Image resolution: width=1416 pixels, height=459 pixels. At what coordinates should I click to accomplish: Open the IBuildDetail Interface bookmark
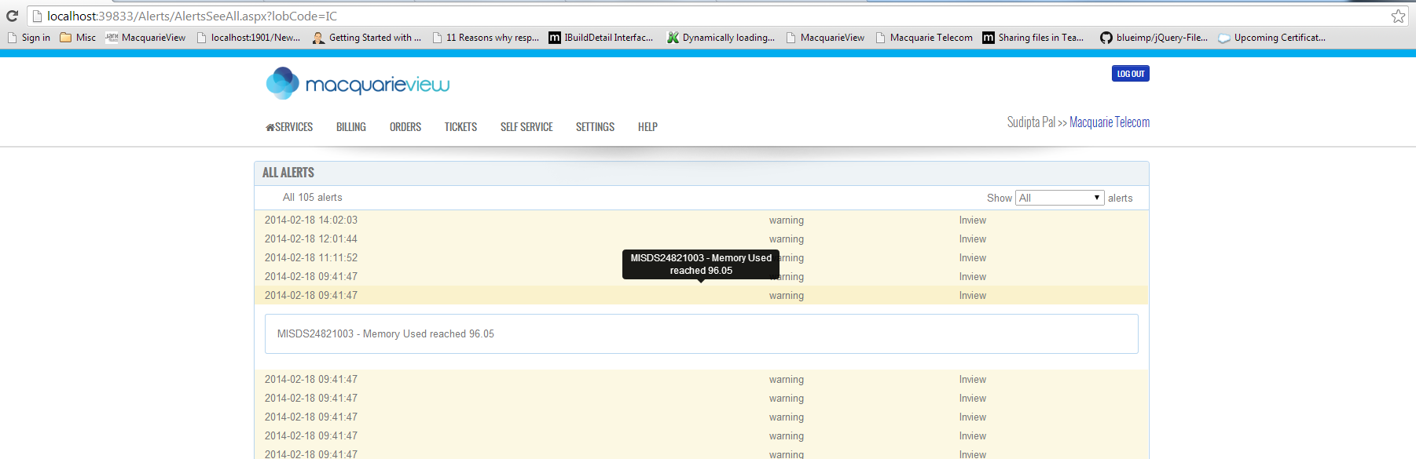tap(600, 38)
